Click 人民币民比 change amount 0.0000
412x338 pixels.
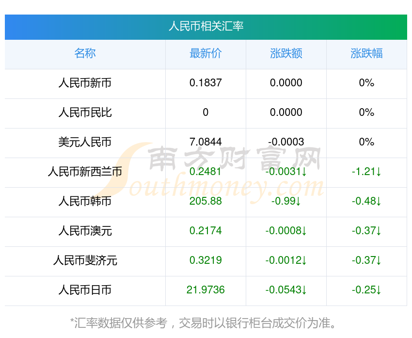286,113
